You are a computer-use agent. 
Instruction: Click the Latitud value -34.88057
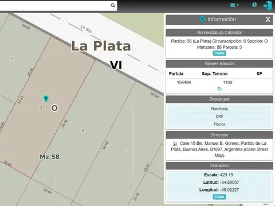point(229,183)
